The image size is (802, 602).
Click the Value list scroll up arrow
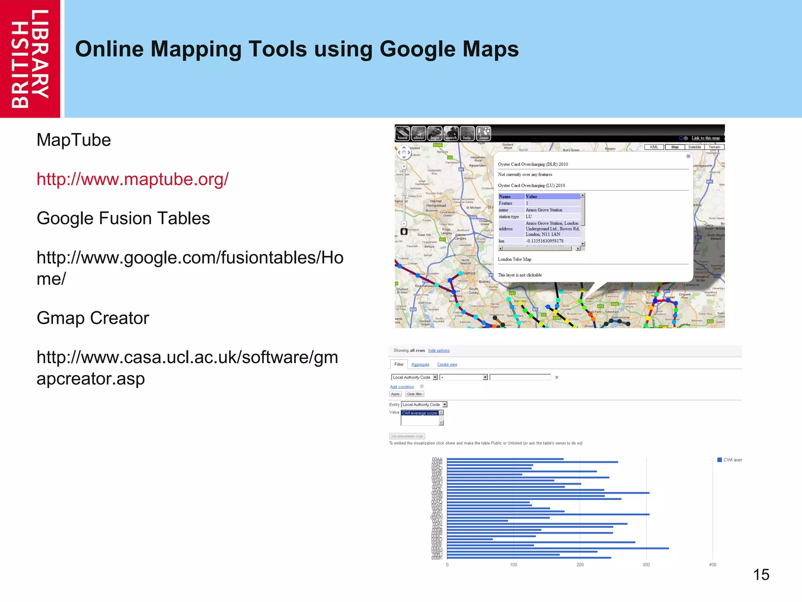[x=441, y=413]
